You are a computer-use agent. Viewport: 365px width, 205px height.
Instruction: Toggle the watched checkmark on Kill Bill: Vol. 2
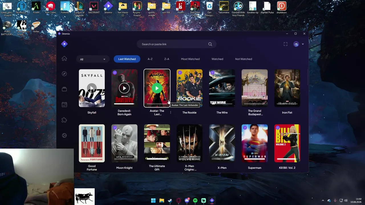tap(277, 128)
